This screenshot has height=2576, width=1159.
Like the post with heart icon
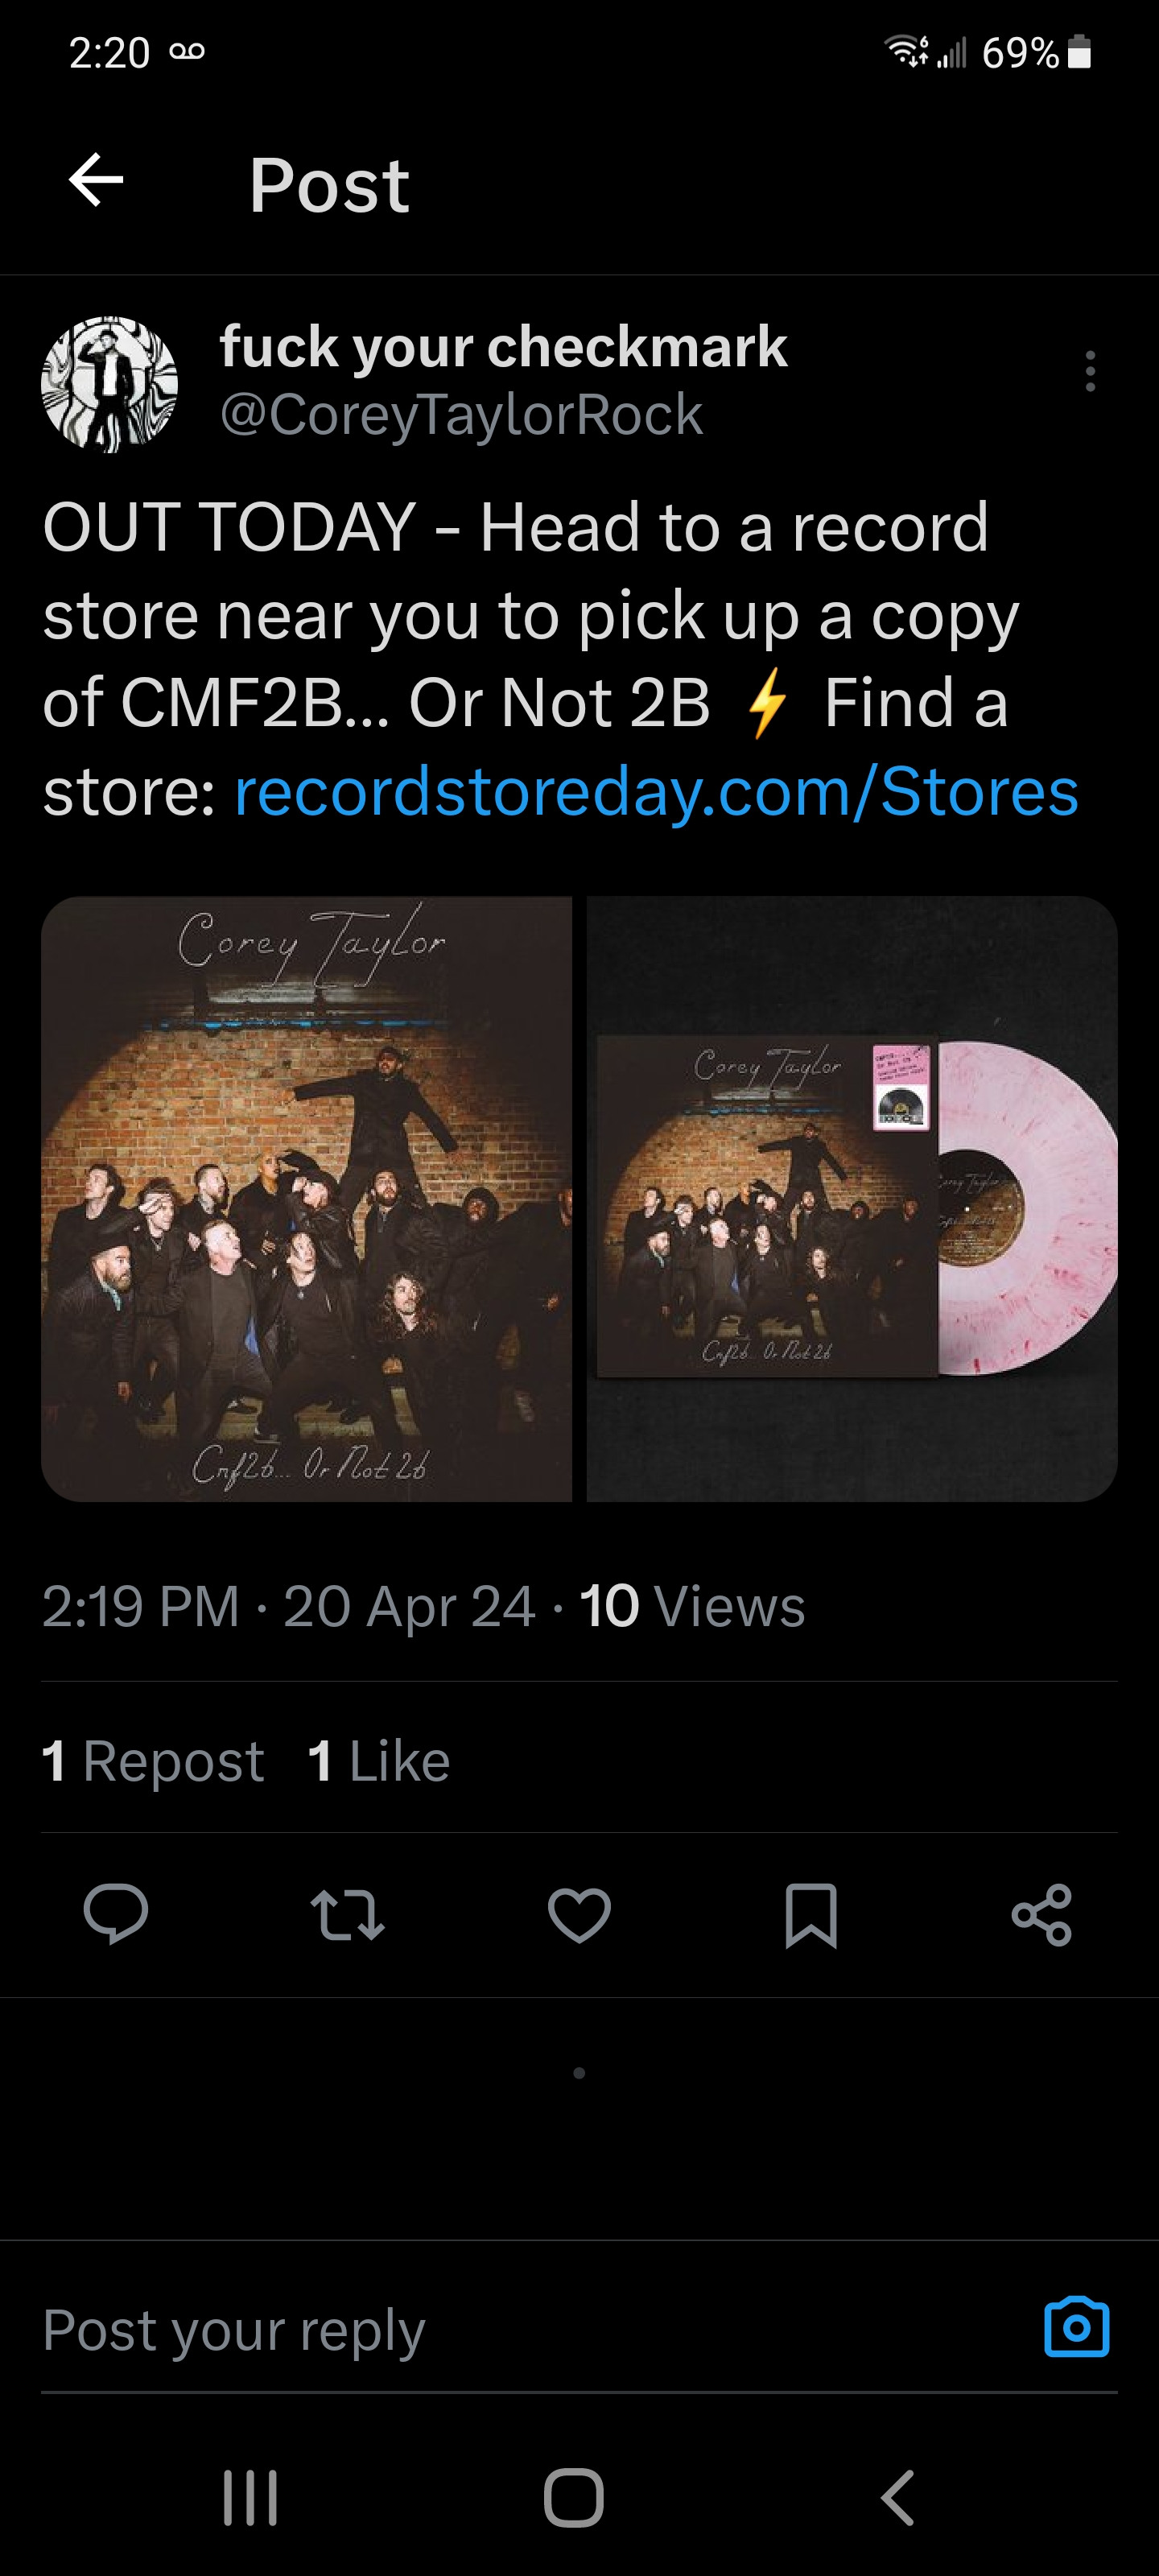pos(579,1915)
